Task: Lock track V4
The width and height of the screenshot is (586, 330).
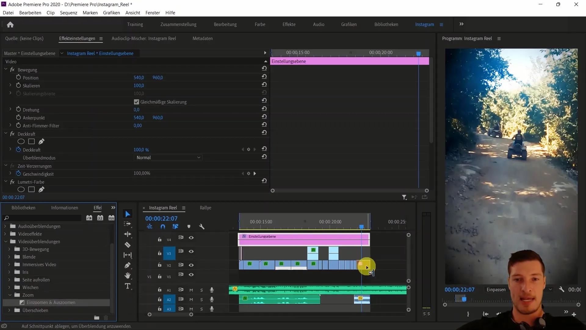Action: [160, 239]
